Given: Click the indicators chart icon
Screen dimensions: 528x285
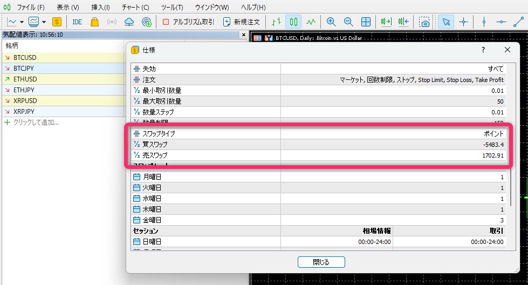Looking at the screenshot, I should [33, 22].
